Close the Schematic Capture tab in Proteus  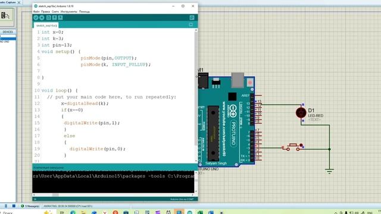(19, 2)
